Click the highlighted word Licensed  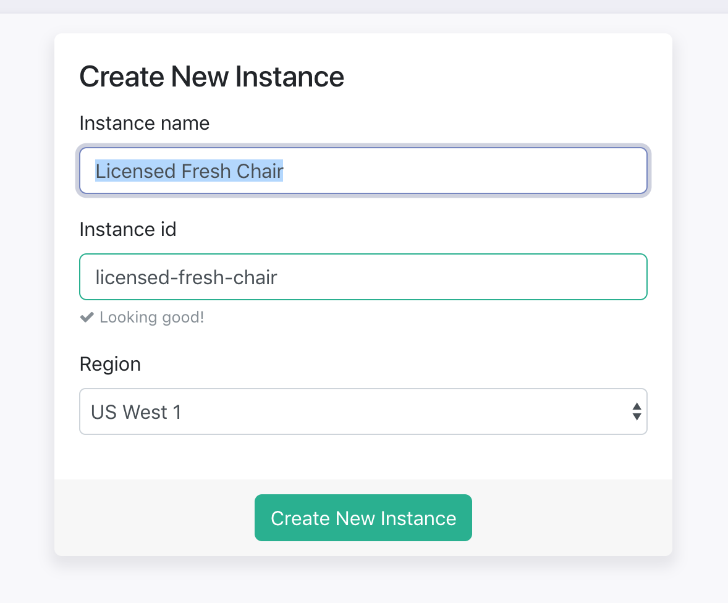pos(136,171)
